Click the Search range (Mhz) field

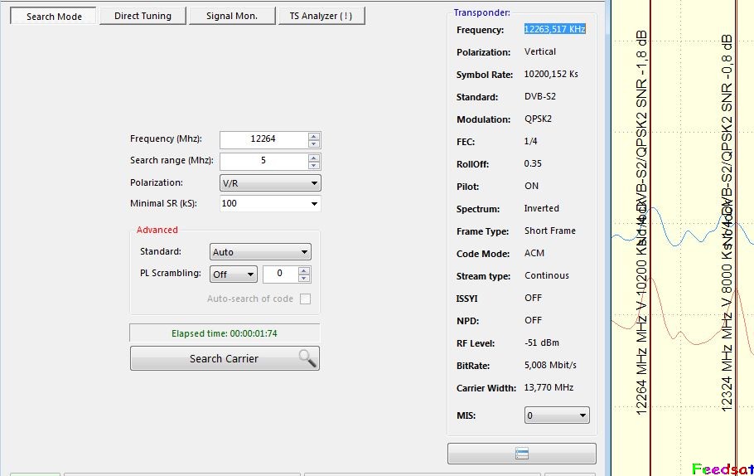263,161
